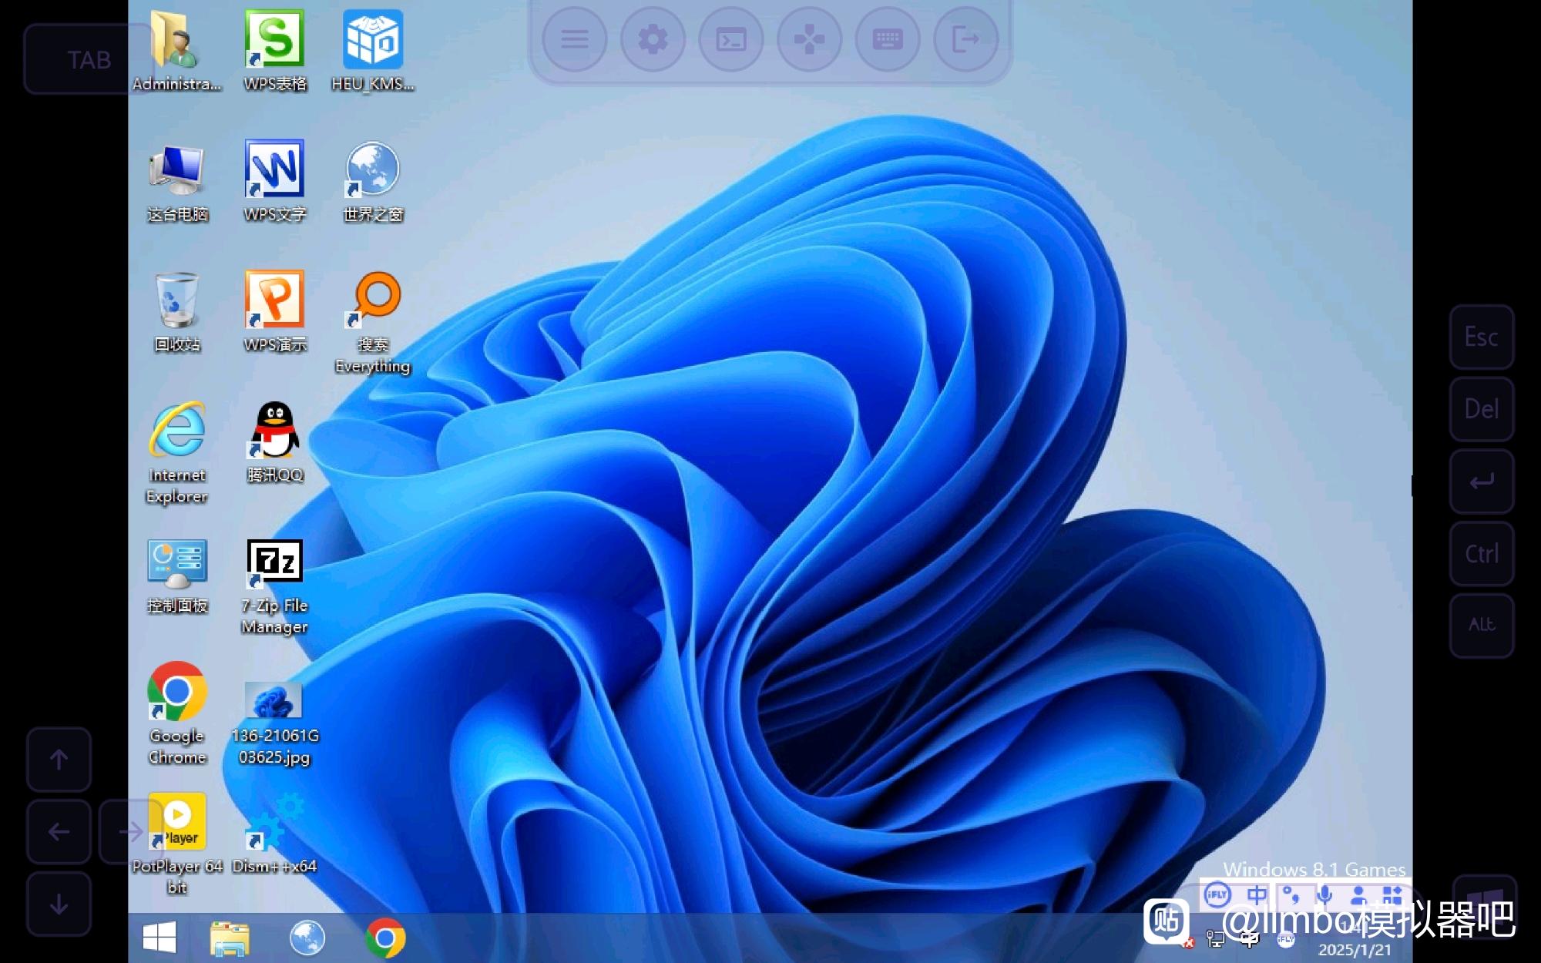Open Chrome from the taskbar

tap(385, 938)
